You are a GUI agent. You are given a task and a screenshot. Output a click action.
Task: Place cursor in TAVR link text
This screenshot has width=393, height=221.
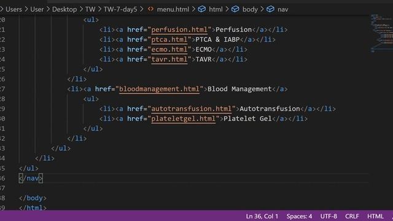click(203, 60)
